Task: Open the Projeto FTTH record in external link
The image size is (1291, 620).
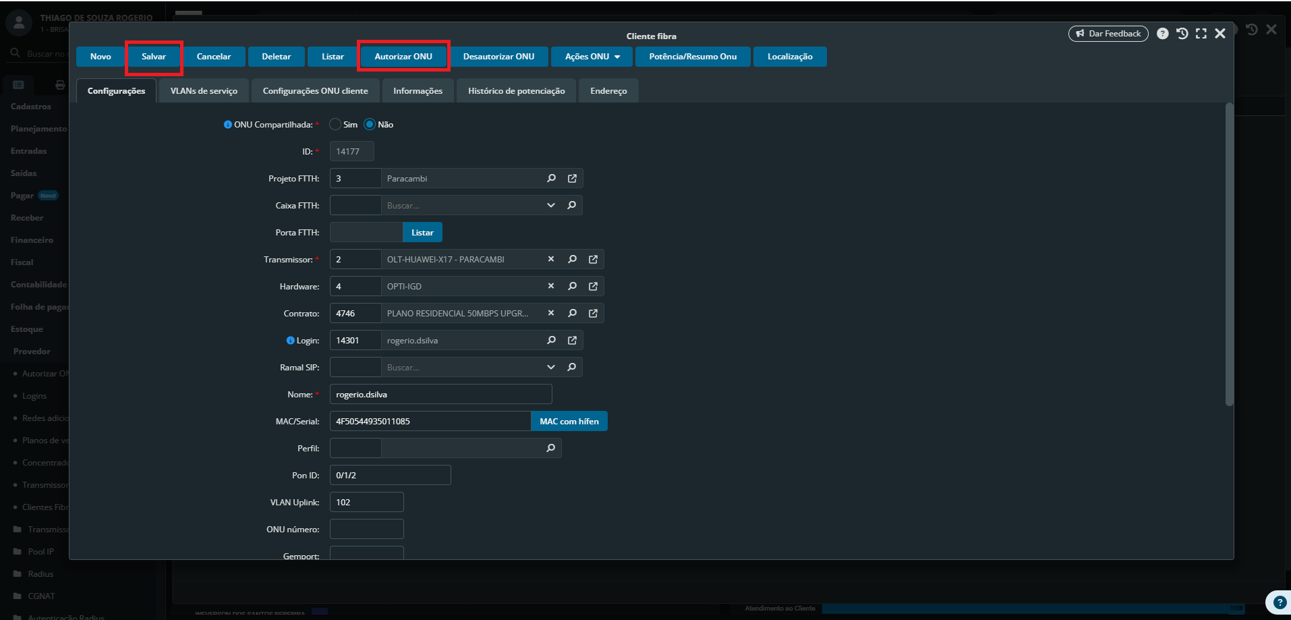Action: pyautogui.click(x=572, y=179)
